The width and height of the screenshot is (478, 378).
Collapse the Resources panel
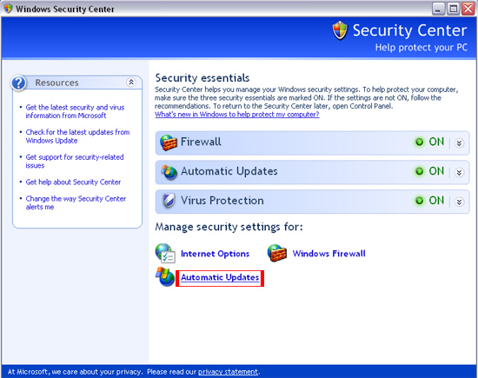tap(131, 83)
